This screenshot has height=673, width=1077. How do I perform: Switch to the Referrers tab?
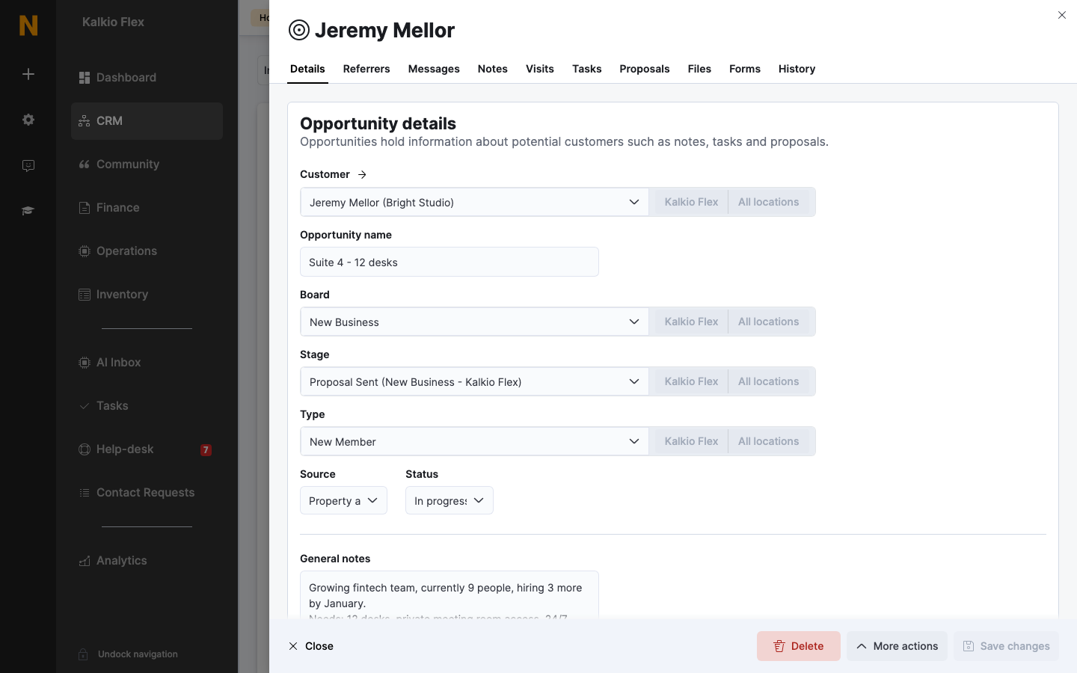click(366, 69)
